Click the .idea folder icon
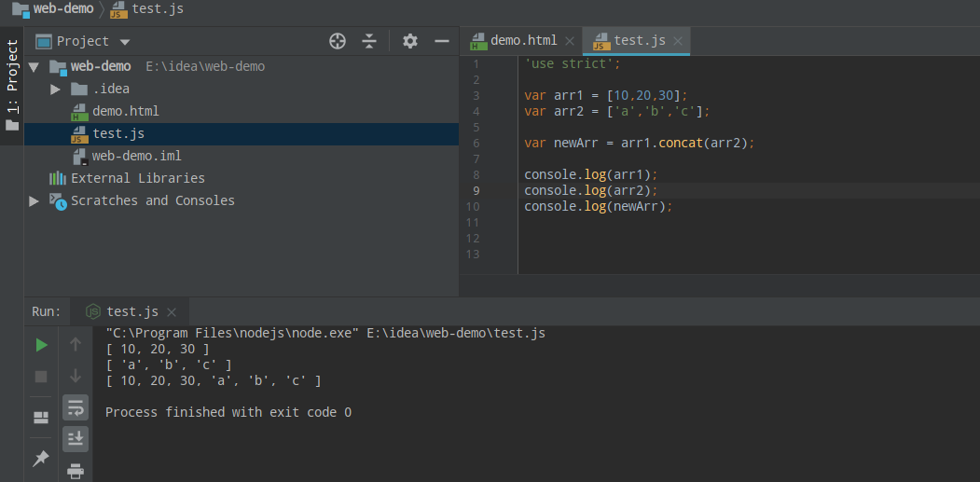The height and width of the screenshot is (482, 980). [x=78, y=89]
